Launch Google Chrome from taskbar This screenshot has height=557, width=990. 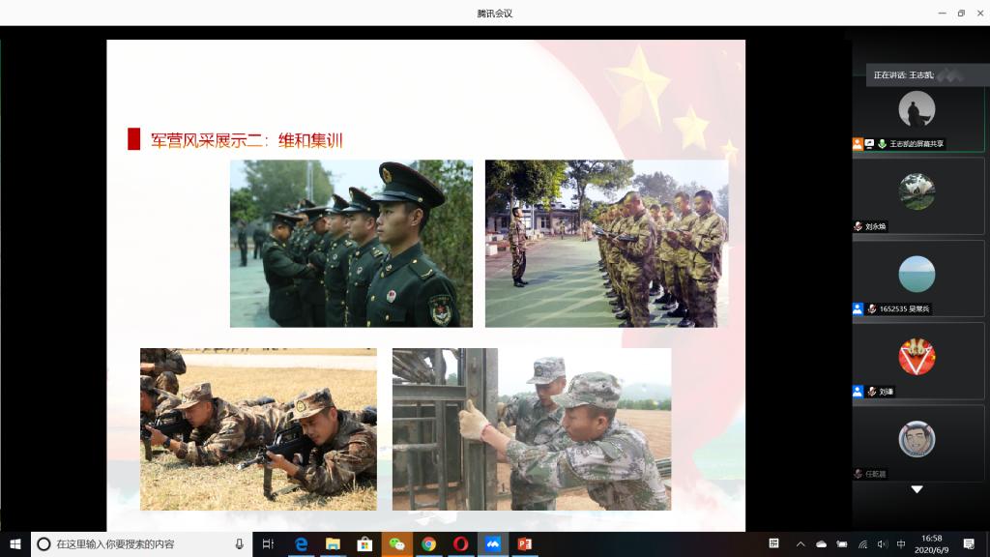[428, 544]
